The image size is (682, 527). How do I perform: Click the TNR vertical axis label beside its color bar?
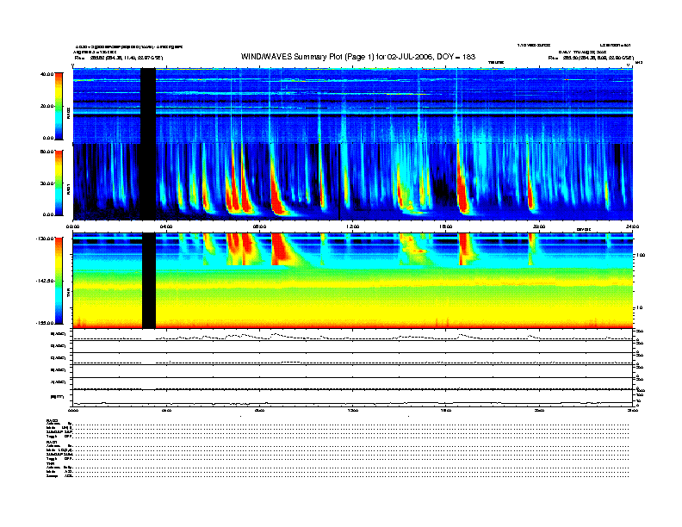pyautogui.click(x=68, y=294)
